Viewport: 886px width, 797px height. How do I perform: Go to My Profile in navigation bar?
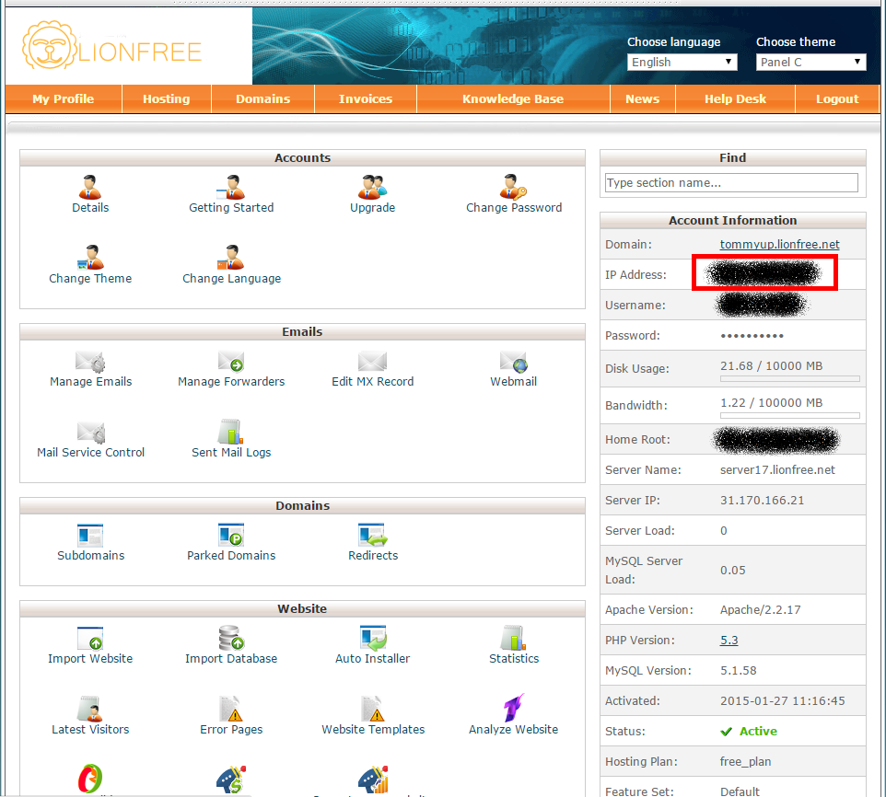point(64,98)
